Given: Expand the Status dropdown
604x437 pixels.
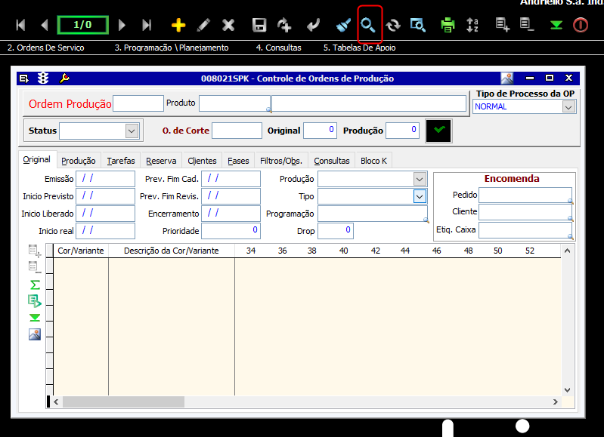Looking at the screenshot, I should tap(132, 131).
